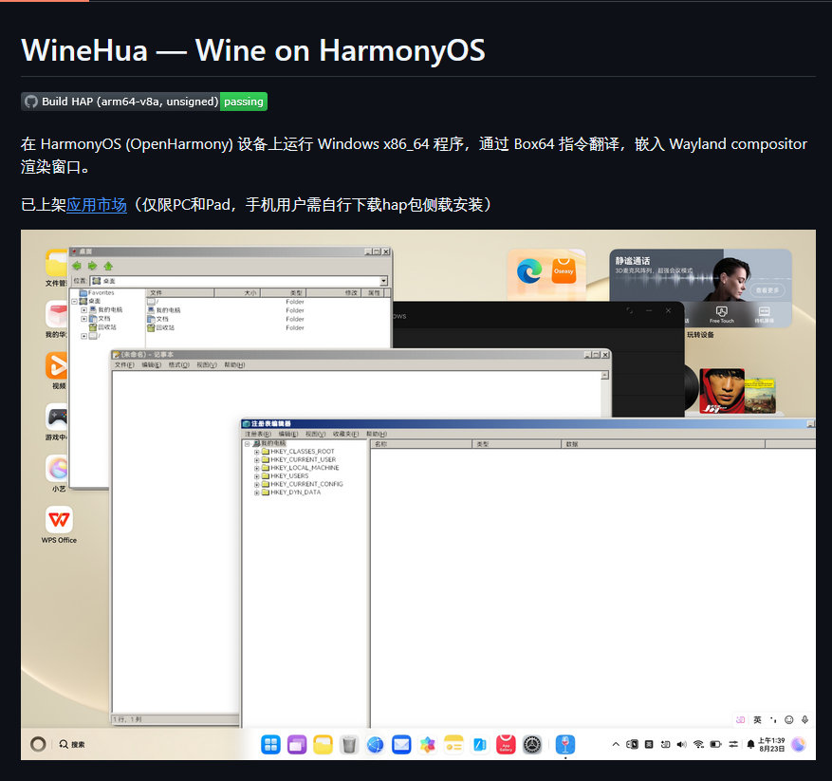The image size is (832, 781).
Task: Select HKEY_CURRENT_CONFIG in the registry tree
Action: pyautogui.click(x=303, y=484)
